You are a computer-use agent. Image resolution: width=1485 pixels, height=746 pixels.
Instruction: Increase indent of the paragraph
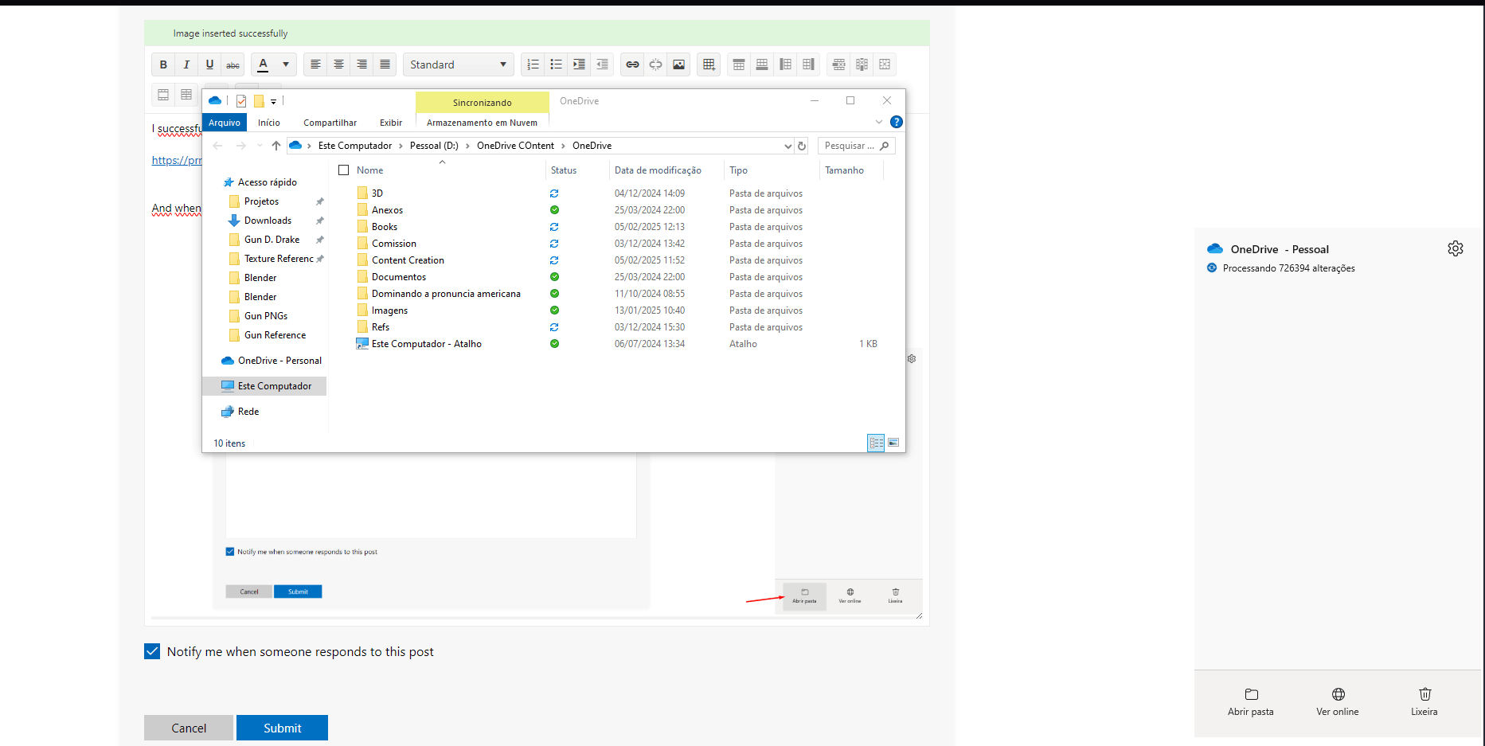click(579, 64)
